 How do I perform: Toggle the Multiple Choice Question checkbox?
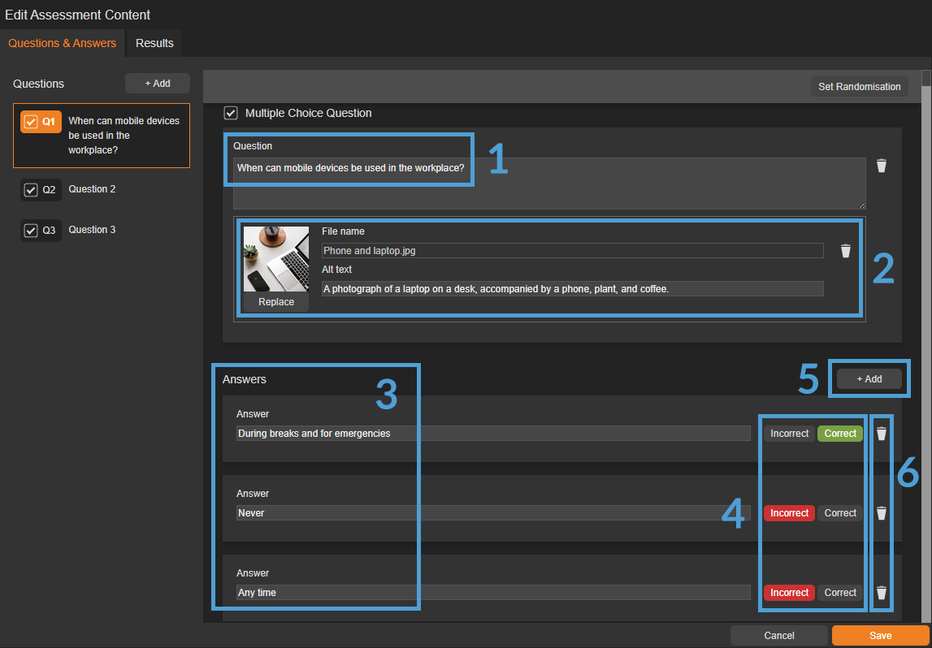point(231,113)
